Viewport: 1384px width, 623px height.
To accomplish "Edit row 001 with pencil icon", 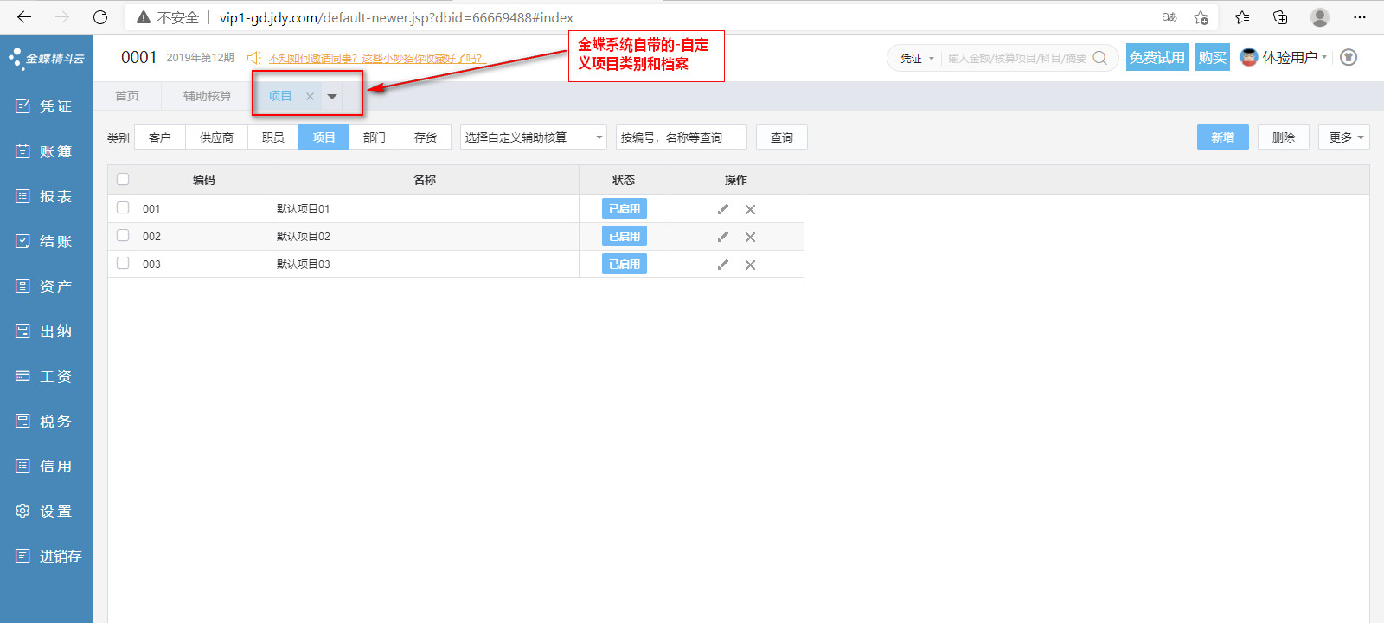I will (723, 209).
